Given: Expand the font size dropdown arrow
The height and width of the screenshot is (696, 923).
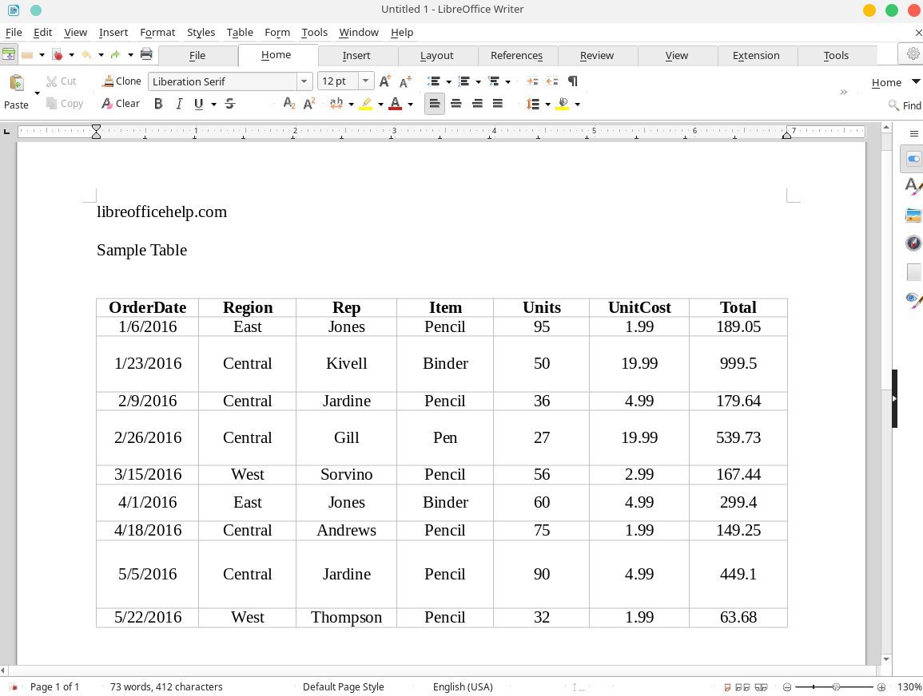Looking at the screenshot, I should tap(365, 81).
